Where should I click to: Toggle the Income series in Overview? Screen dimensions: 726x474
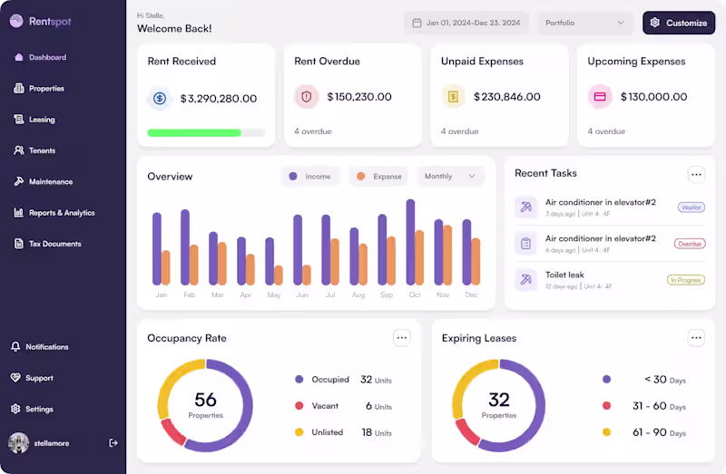click(310, 176)
